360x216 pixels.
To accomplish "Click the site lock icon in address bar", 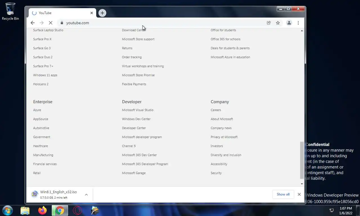I will pos(62,23).
